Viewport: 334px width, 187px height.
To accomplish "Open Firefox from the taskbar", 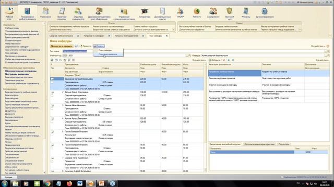I will click(69, 183).
